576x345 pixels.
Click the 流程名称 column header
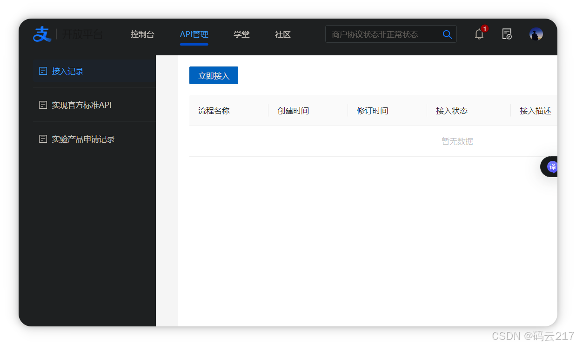coord(214,111)
